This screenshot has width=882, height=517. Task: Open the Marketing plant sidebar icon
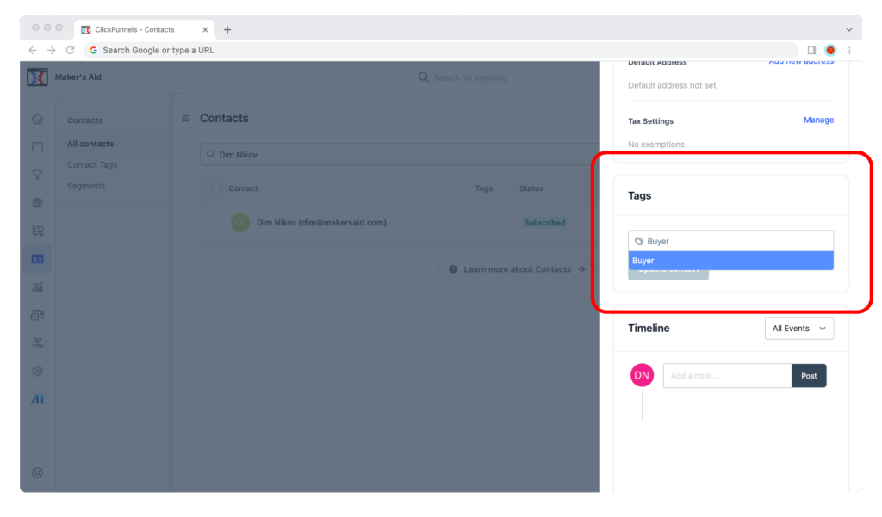point(38,343)
